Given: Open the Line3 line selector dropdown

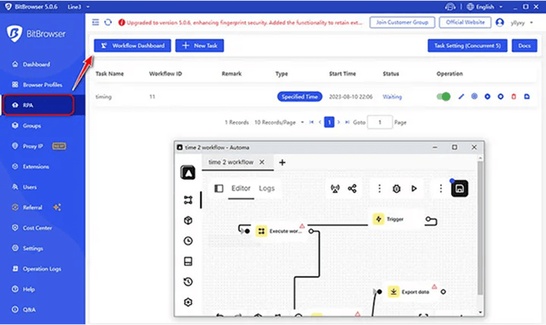Looking at the screenshot, I should point(78,7).
